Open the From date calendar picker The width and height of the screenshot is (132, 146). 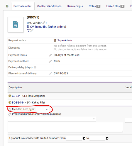tap(84, 138)
